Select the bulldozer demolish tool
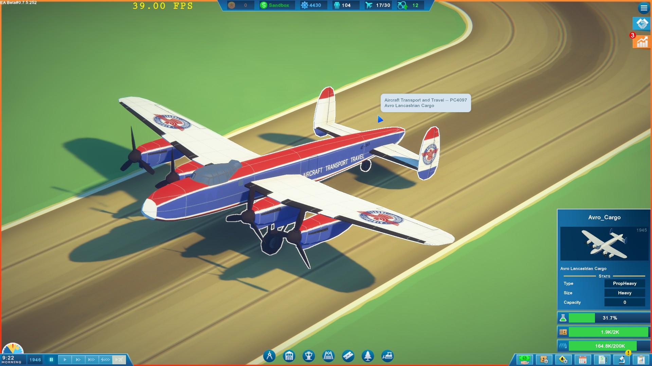This screenshot has height=366, width=652. point(387,356)
